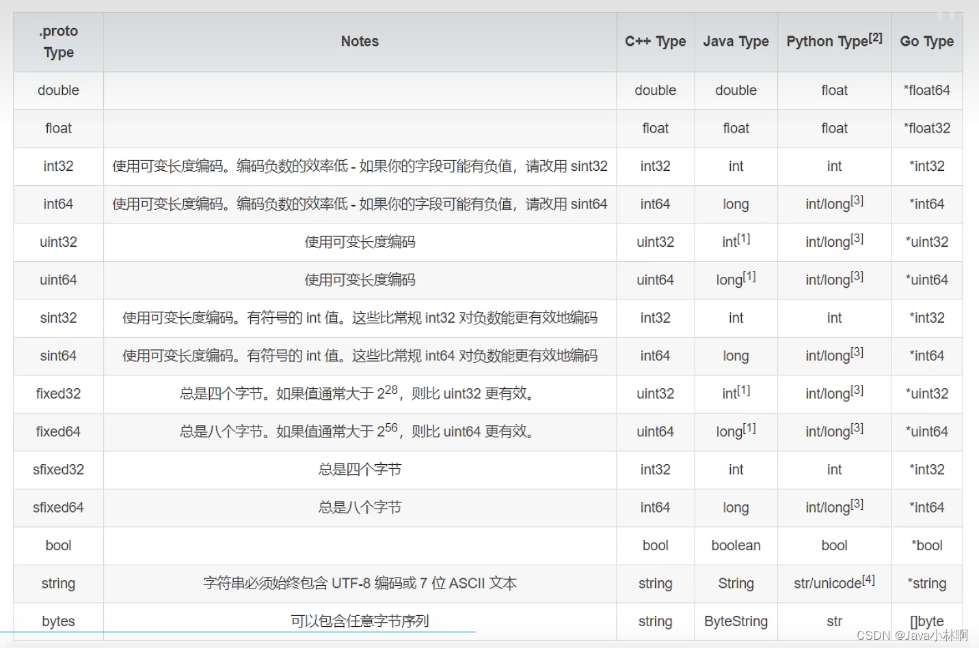The image size is (979, 648).
Task: Click the '.proto Type' column header
Action: pos(58,42)
